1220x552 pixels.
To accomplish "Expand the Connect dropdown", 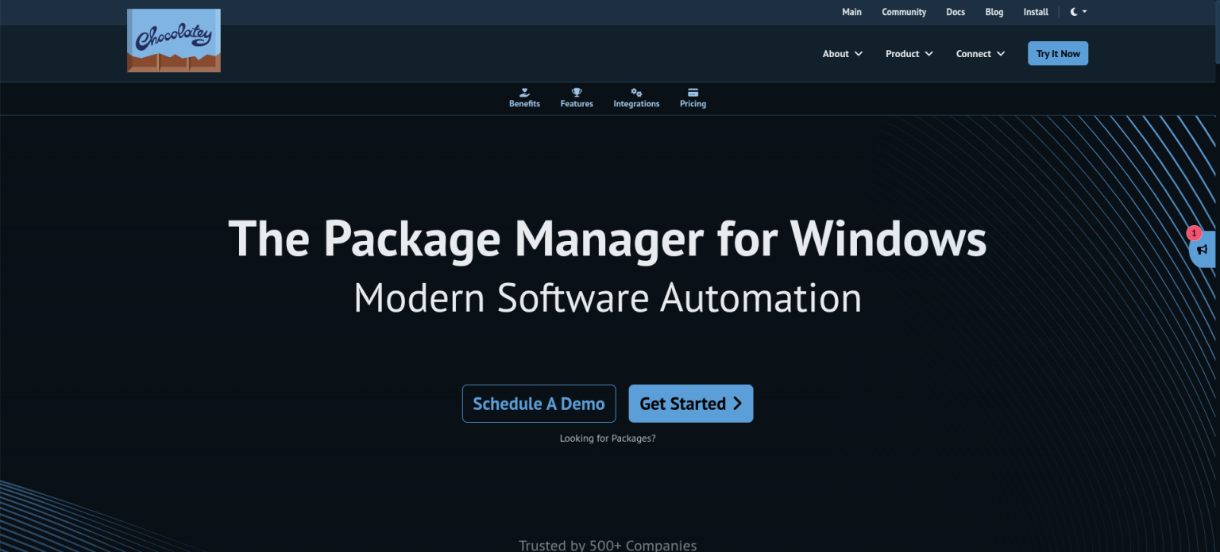I will coord(980,53).
